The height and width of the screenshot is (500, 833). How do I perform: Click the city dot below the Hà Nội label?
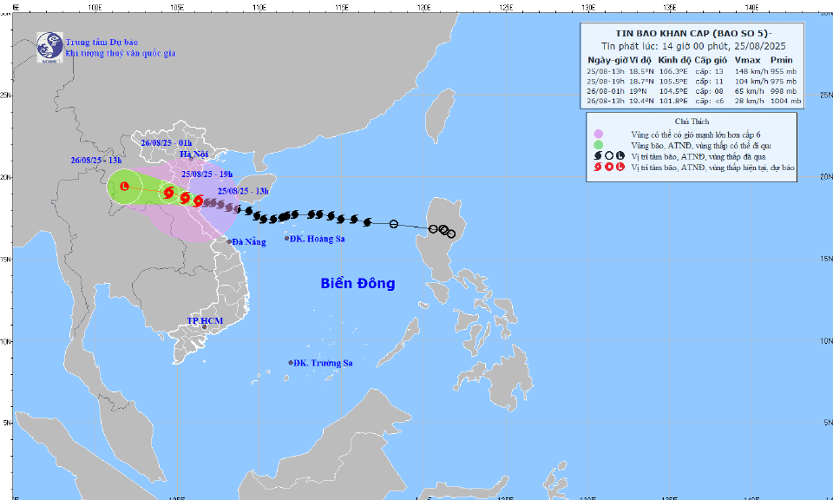point(191,158)
